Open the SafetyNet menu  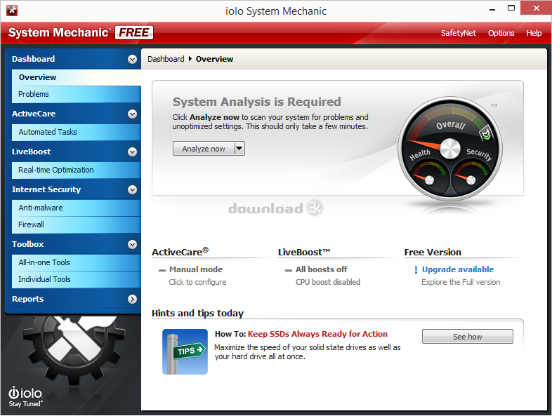click(x=458, y=33)
